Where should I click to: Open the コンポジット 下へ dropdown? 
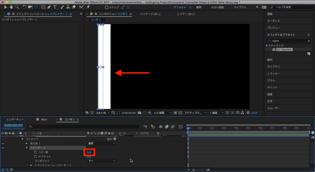coord(102,161)
